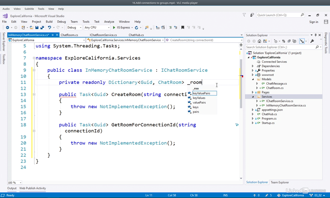Open Visual Studio Analyze menu
The image size is (330, 198).
(109, 22)
